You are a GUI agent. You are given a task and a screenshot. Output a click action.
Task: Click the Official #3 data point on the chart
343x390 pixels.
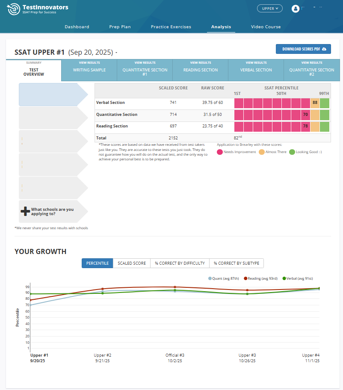click(175, 287)
